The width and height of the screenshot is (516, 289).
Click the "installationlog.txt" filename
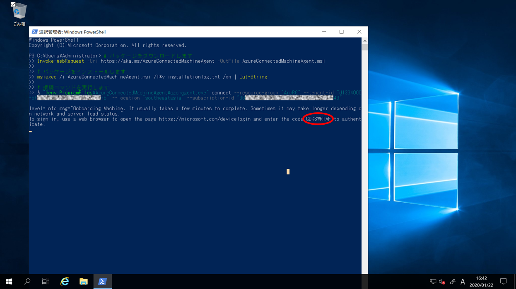(194, 77)
